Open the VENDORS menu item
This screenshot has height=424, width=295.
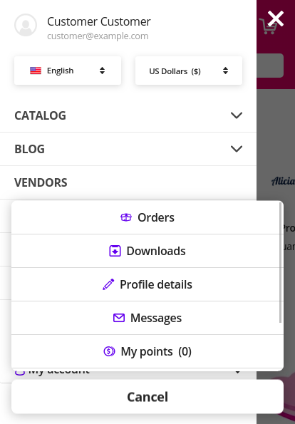(x=41, y=182)
